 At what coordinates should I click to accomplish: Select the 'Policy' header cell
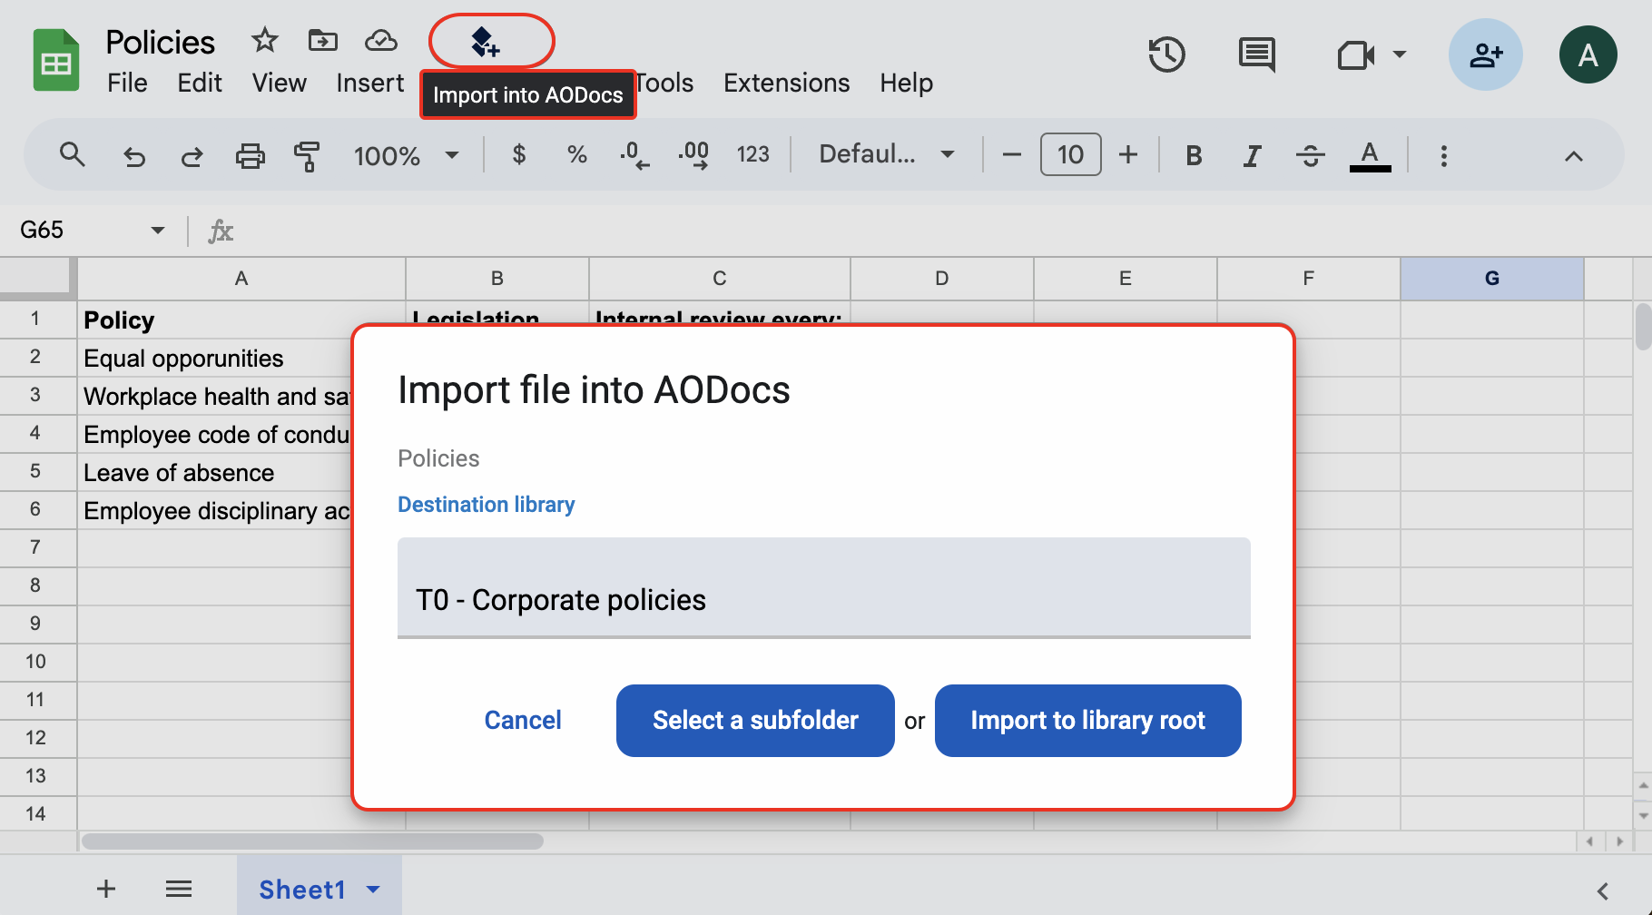(x=241, y=320)
